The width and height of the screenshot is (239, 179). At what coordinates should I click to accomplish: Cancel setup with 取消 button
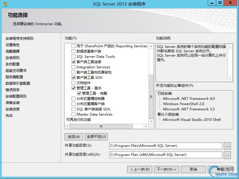[x=193, y=169]
